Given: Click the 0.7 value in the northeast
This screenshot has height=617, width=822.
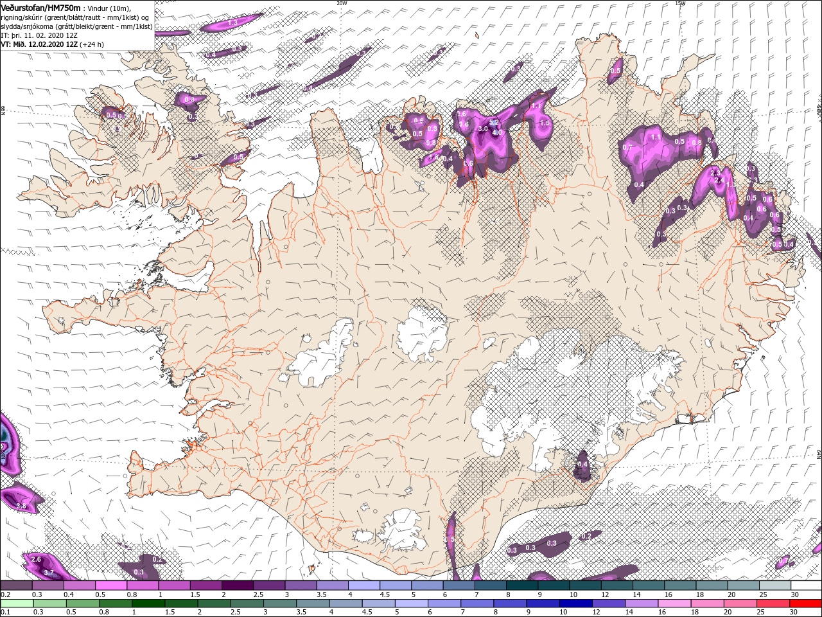Looking at the screenshot, I should pos(627,148).
